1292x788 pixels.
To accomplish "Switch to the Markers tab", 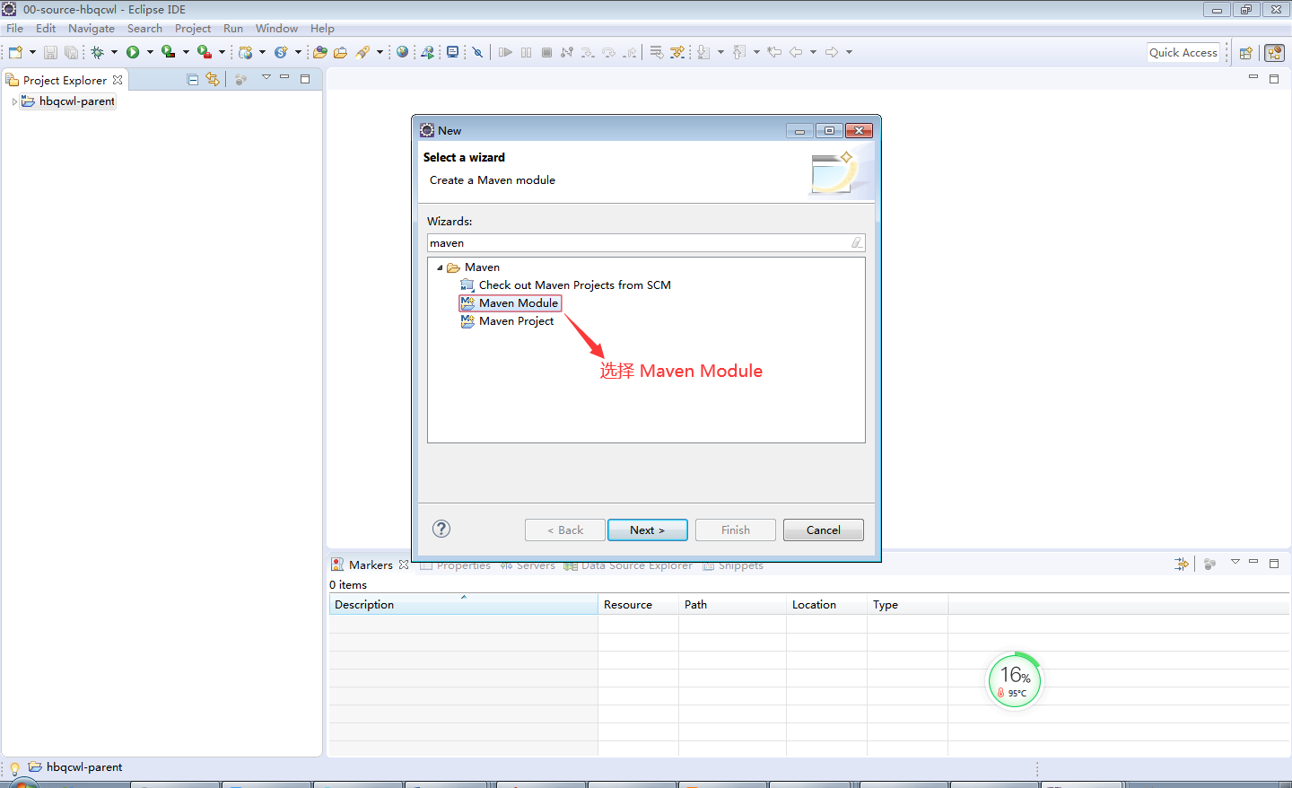I will click(x=370, y=565).
